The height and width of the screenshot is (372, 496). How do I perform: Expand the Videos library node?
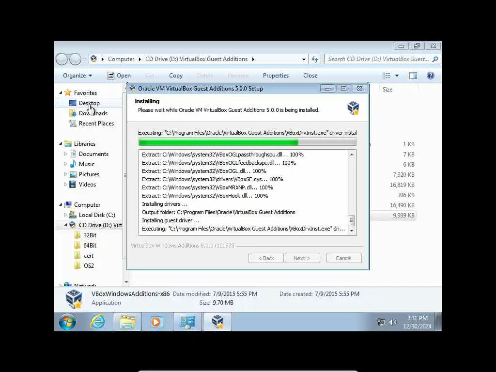pyautogui.click(x=65, y=185)
